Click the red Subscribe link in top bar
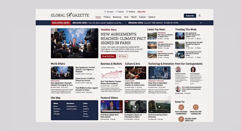Image resolution: width=241 pixels, height=131 pixels. click(141, 12)
